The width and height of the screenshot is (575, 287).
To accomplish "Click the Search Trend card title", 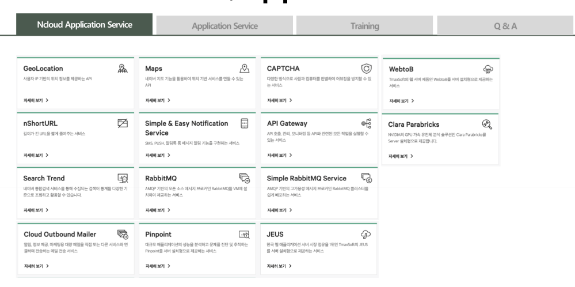I will 44,178.
